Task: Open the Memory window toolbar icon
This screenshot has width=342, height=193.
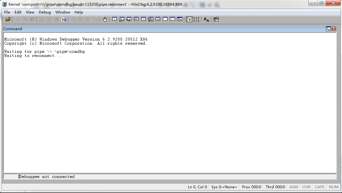Action: (x=143, y=19)
